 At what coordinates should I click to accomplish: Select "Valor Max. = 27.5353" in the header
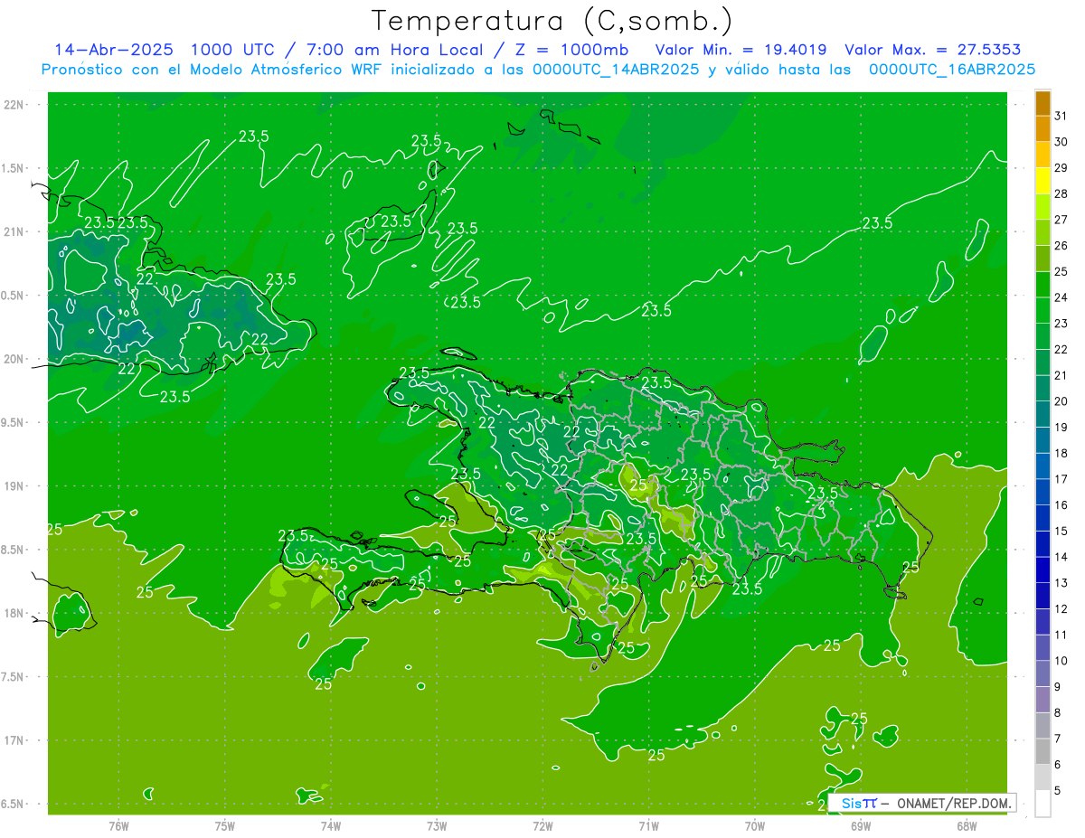click(x=933, y=50)
